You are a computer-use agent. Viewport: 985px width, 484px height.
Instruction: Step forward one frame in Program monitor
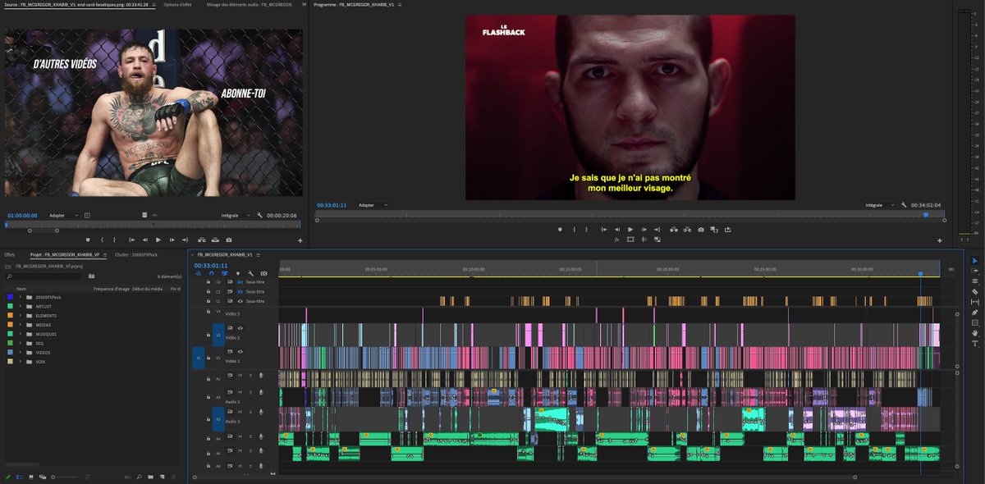point(644,230)
